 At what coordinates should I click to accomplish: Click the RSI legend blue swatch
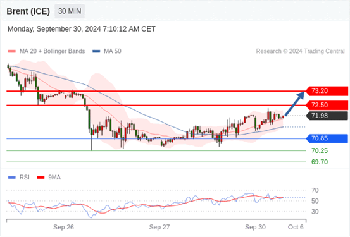(12, 178)
